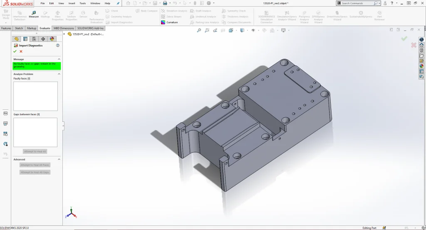The height and width of the screenshot is (230, 426).
Task: Open the PropertyManager panel tab
Action: pyautogui.click(x=25, y=39)
